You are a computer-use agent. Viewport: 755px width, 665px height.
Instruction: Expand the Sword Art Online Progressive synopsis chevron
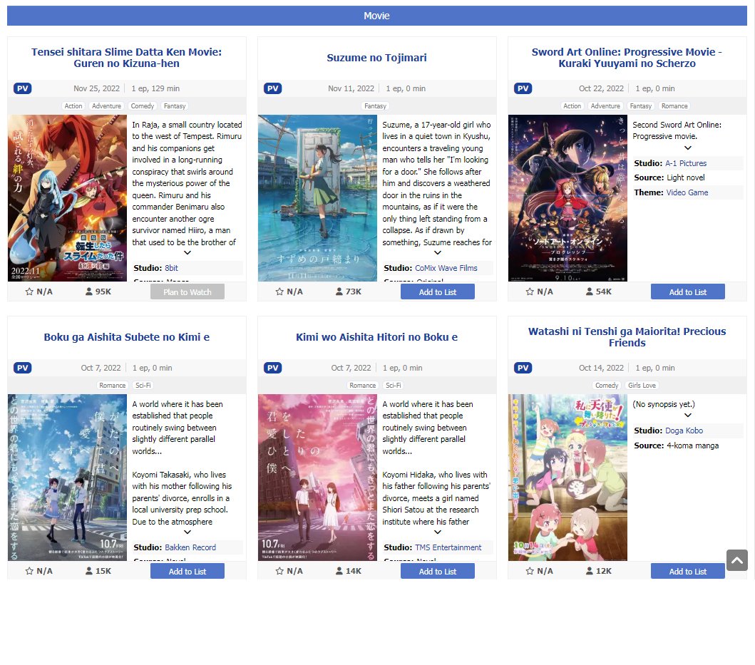(x=687, y=148)
